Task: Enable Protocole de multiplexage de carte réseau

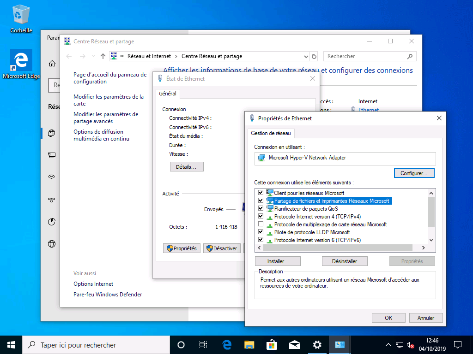Action: pos(261,224)
